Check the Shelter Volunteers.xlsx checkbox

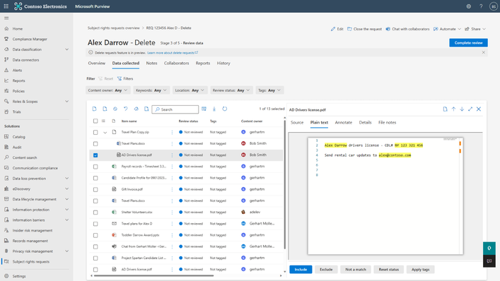[95, 213]
